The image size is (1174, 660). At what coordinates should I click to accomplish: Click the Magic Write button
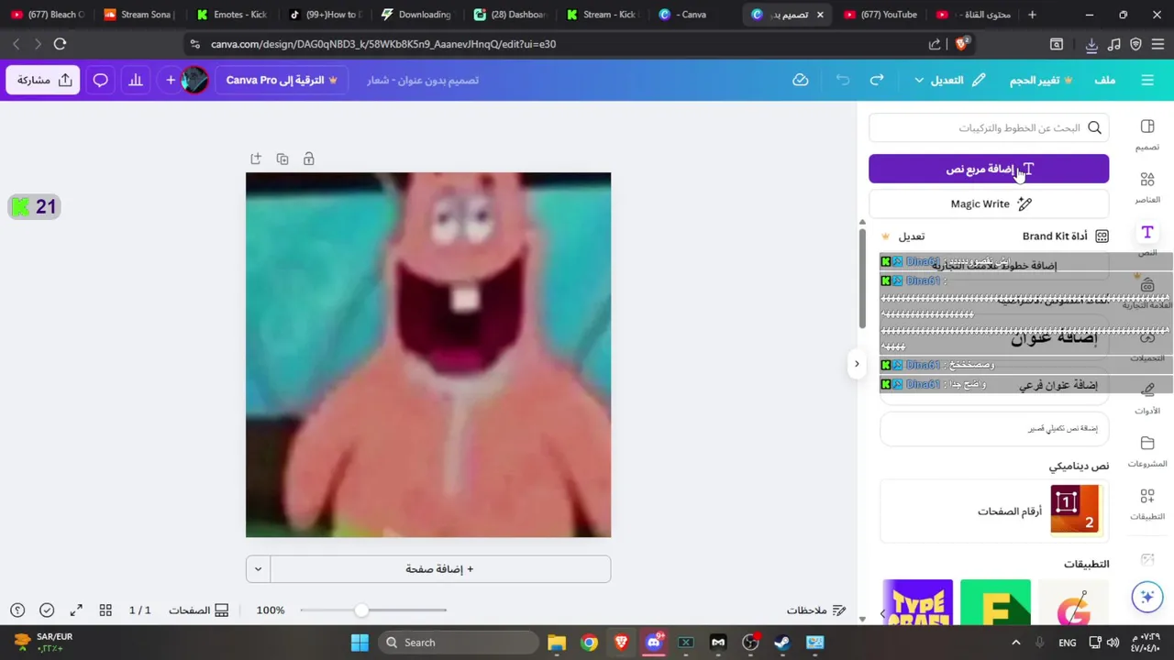point(989,203)
